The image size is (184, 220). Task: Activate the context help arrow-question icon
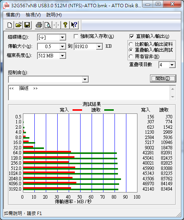click(x=74, y=25)
